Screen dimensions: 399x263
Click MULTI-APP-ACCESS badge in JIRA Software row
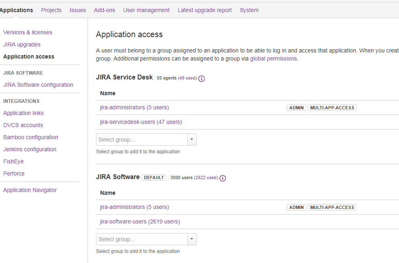tap(332, 207)
